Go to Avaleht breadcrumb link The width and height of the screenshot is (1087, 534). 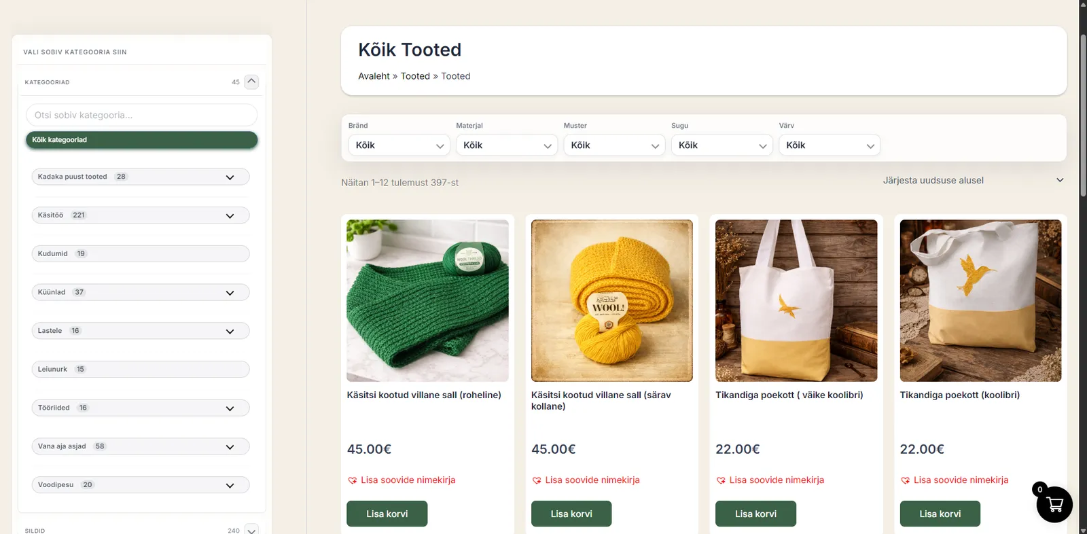(374, 76)
